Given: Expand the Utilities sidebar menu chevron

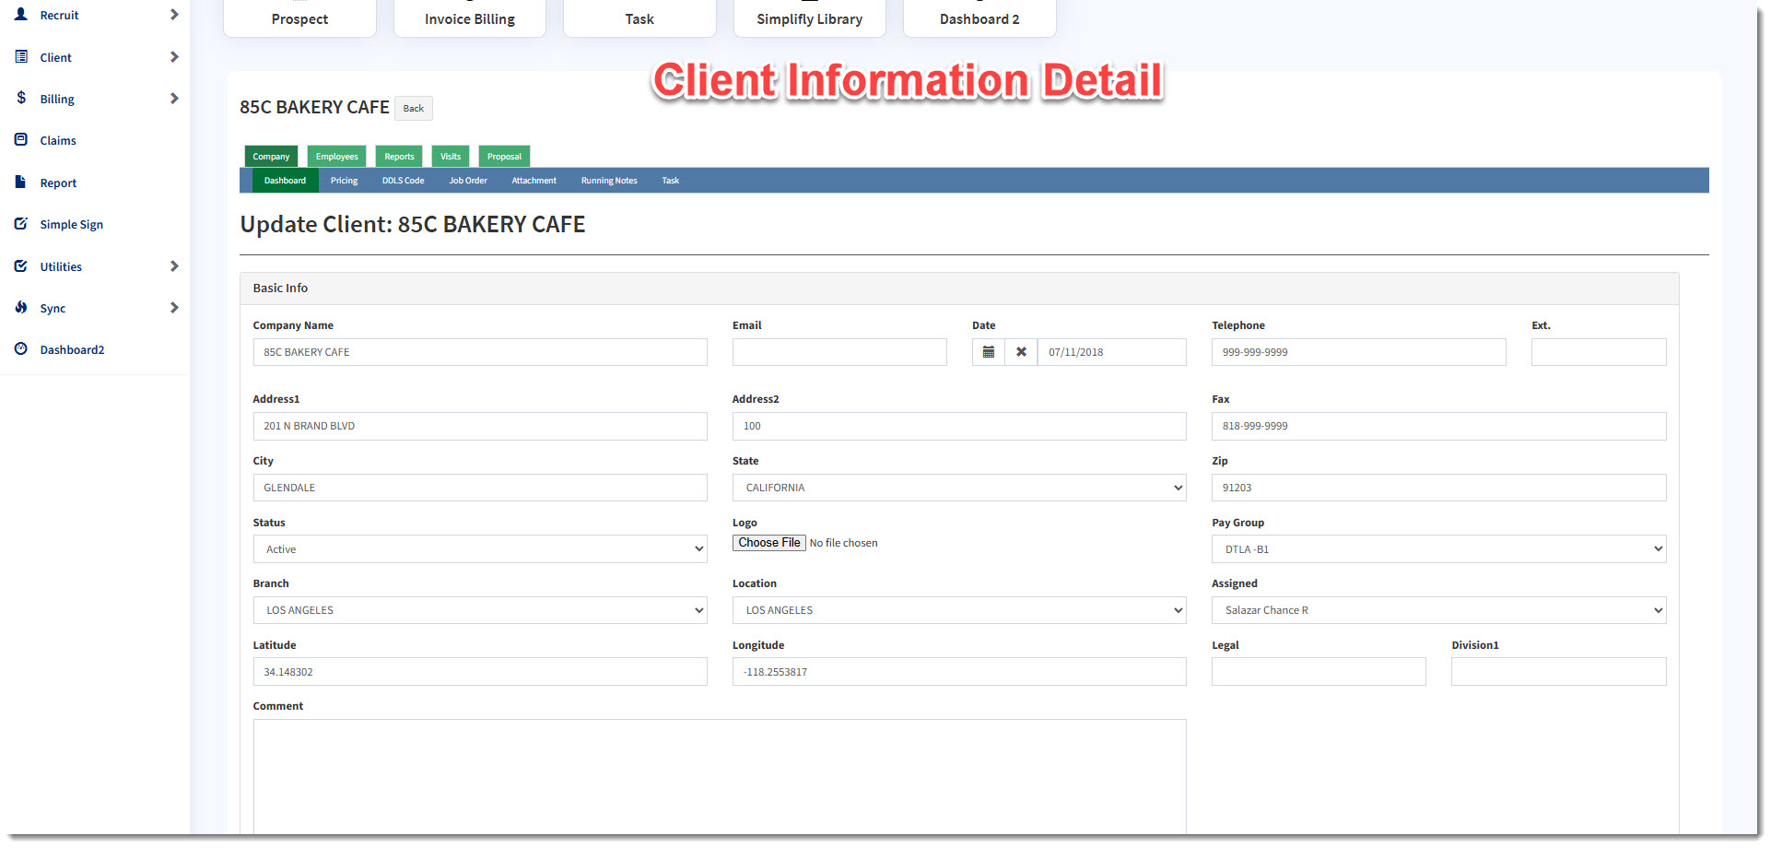Looking at the screenshot, I should tap(174, 266).
